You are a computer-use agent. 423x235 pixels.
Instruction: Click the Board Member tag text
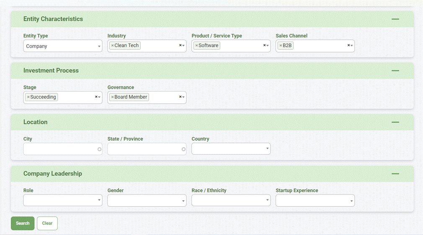pos(131,97)
